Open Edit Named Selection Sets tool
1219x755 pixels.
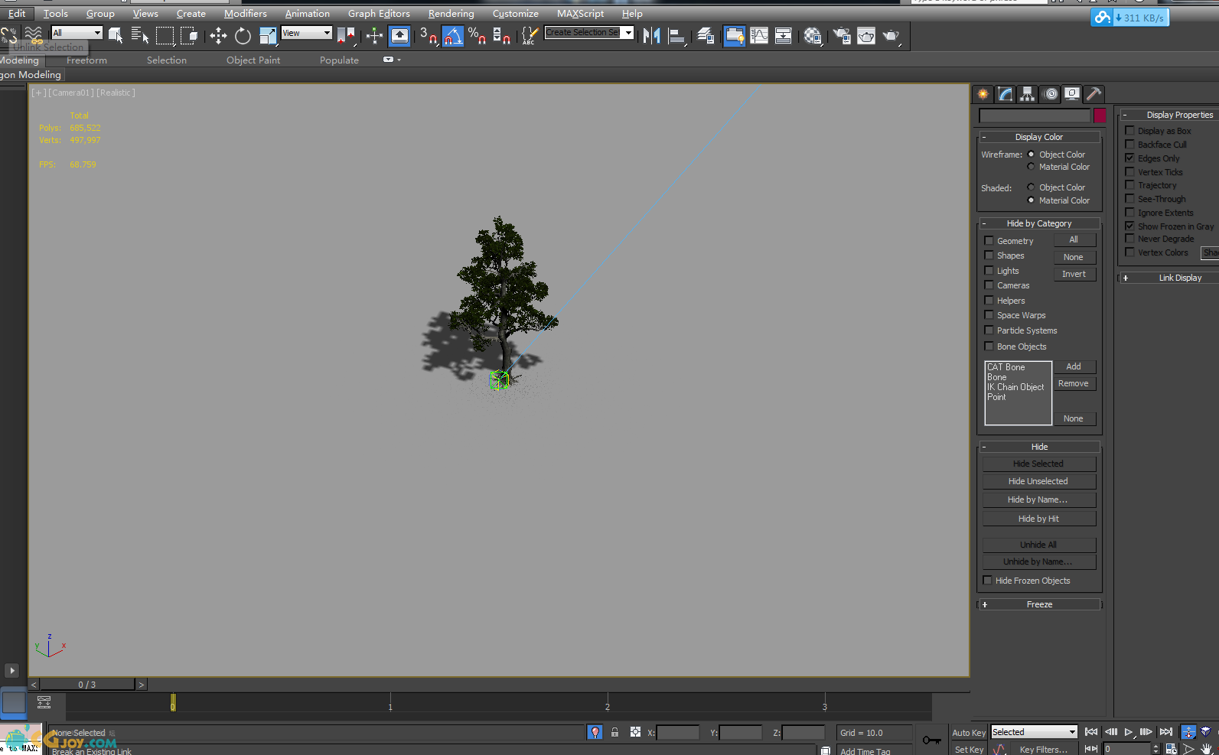coord(530,35)
